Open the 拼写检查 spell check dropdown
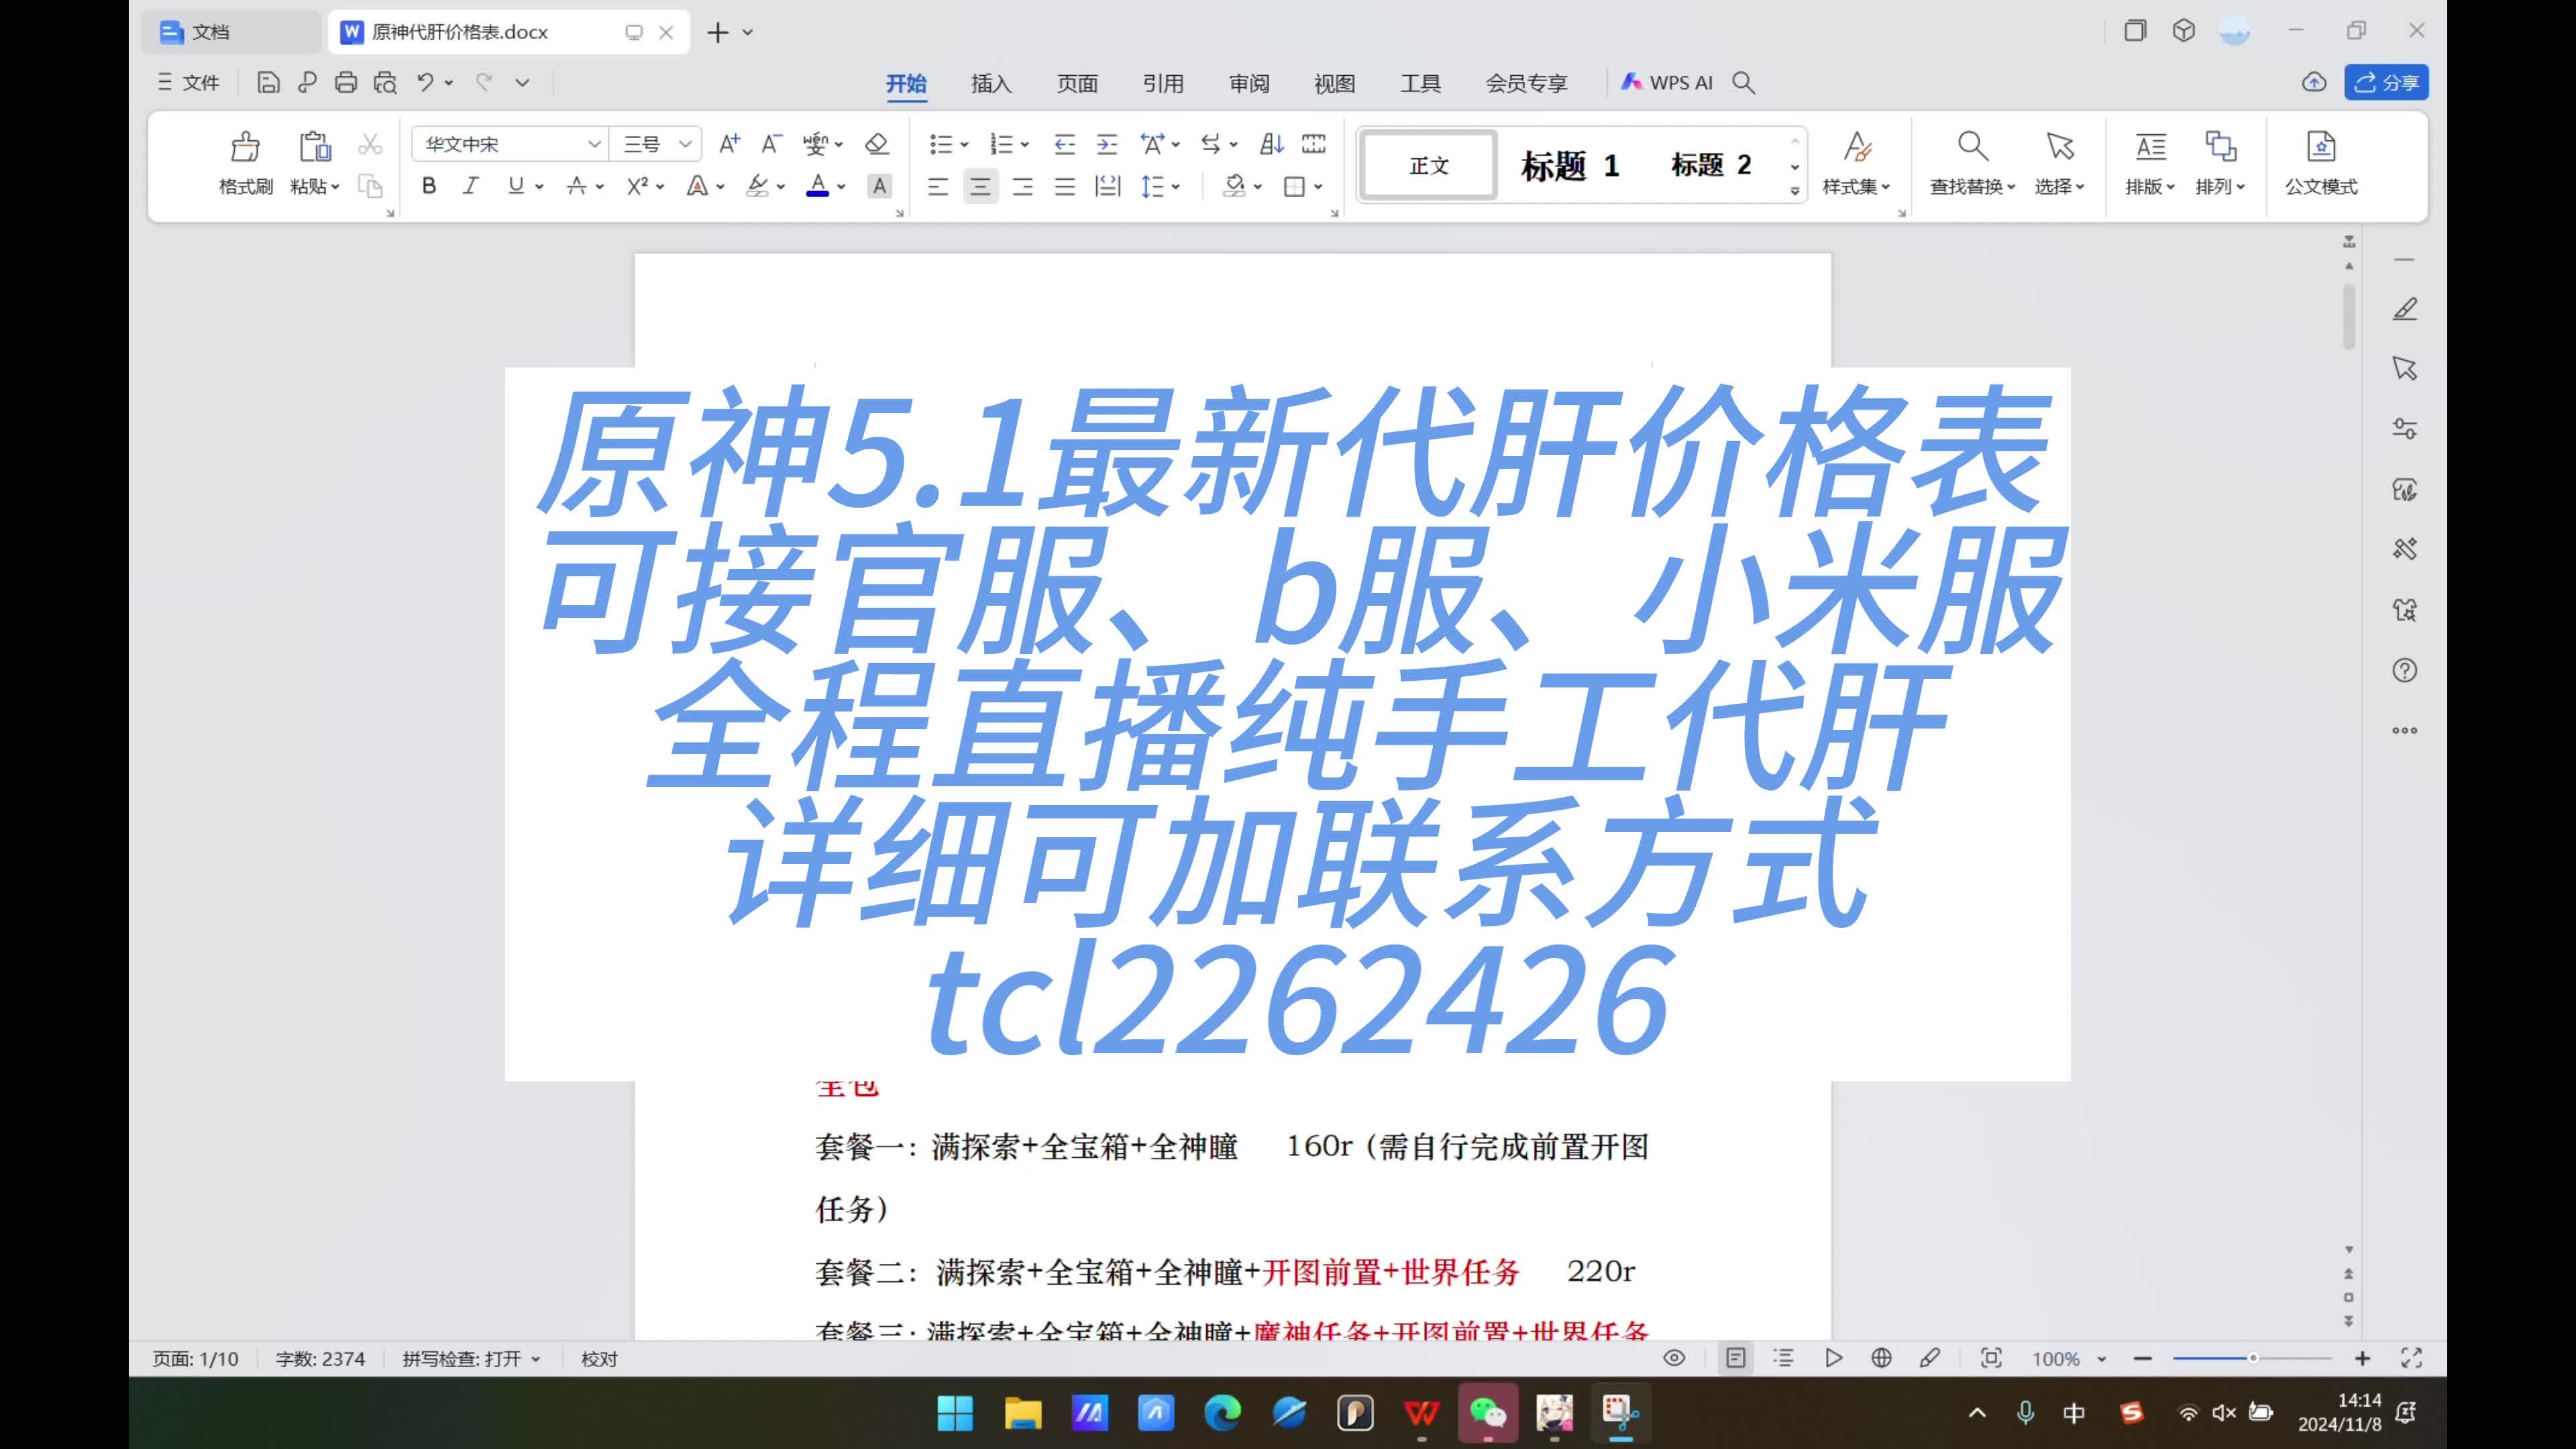This screenshot has width=2576, height=1449. pyautogui.click(x=471, y=1359)
